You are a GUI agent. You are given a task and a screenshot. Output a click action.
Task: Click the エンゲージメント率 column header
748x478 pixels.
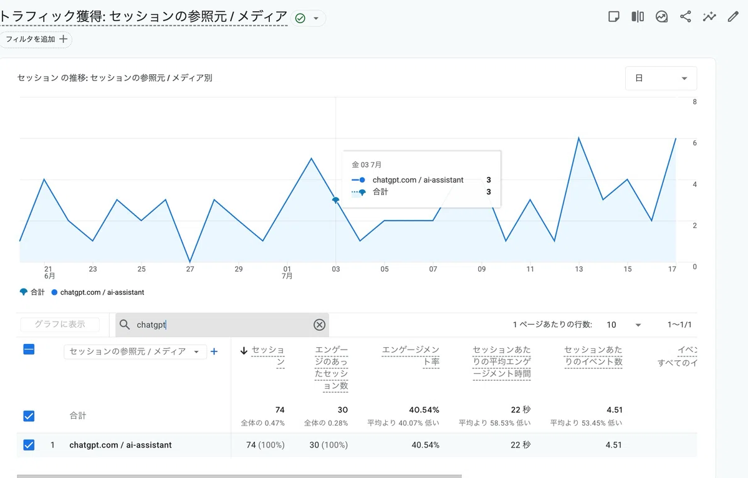[x=411, y=356]
